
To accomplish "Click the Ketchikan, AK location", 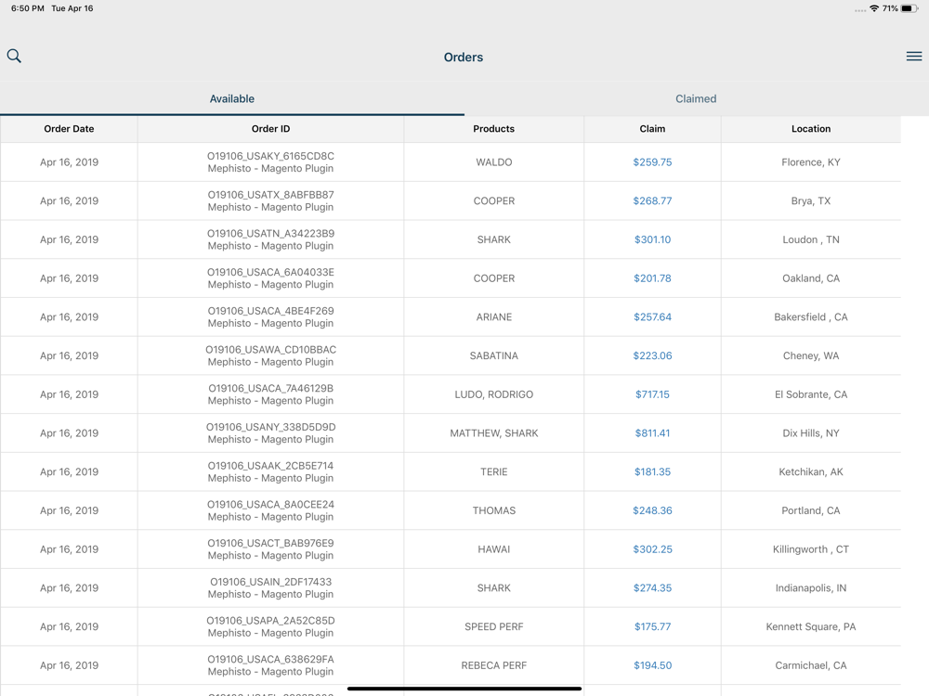I will click(x=811, y=471).
